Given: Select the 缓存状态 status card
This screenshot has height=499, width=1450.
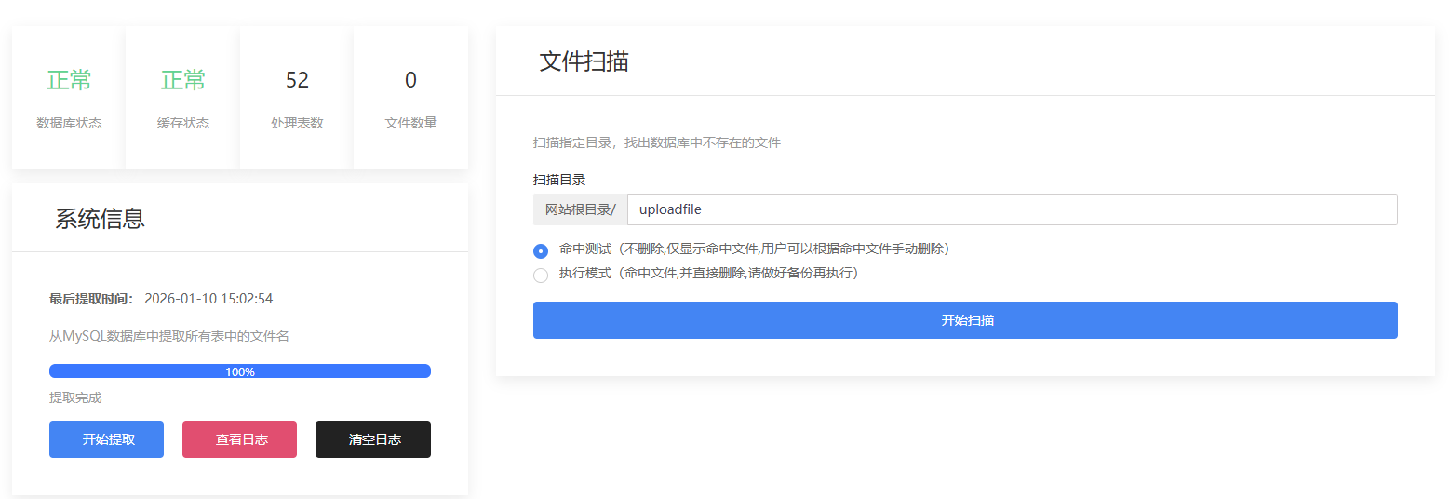Looking at the screenshot, I should click(x=182, y=98).
